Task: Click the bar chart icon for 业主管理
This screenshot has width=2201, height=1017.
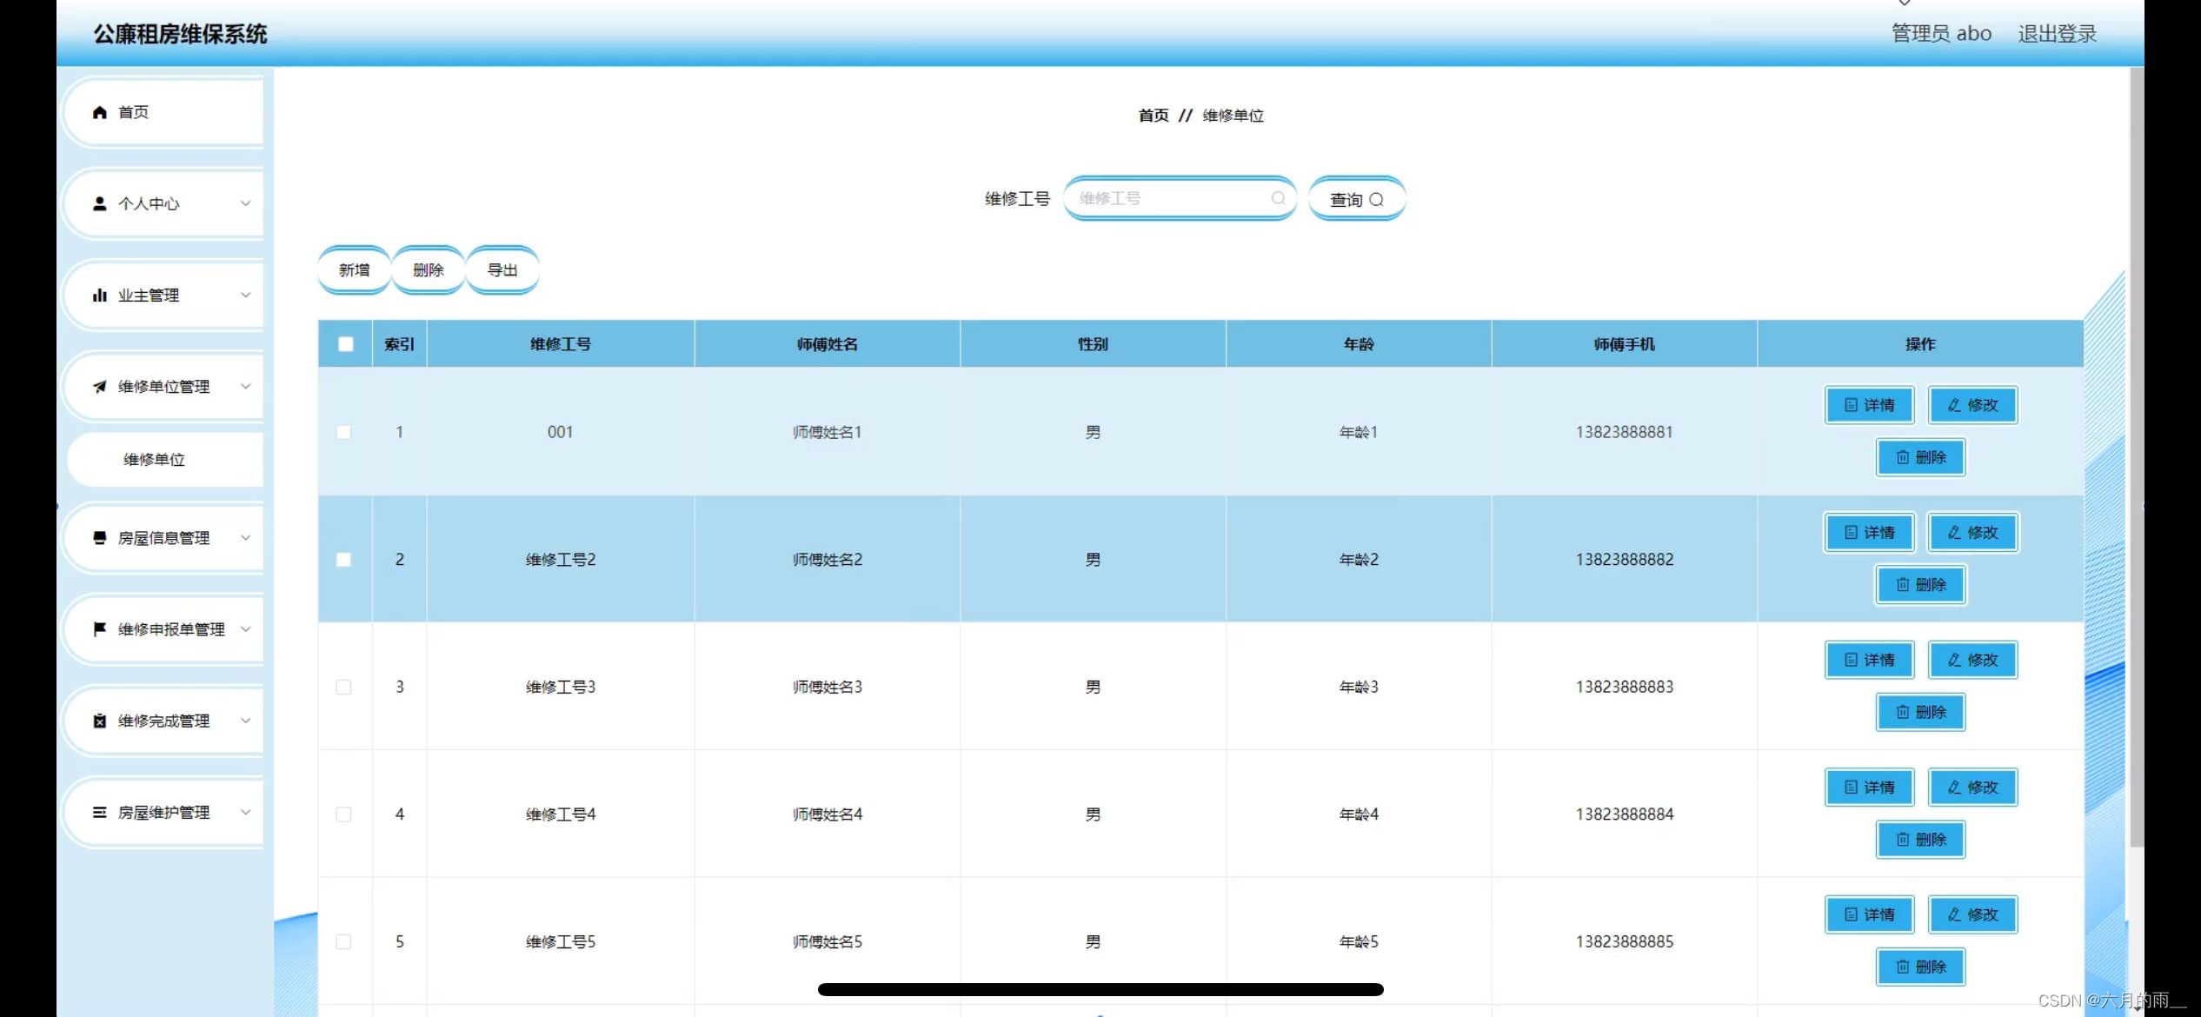Action: coord(100,296)
